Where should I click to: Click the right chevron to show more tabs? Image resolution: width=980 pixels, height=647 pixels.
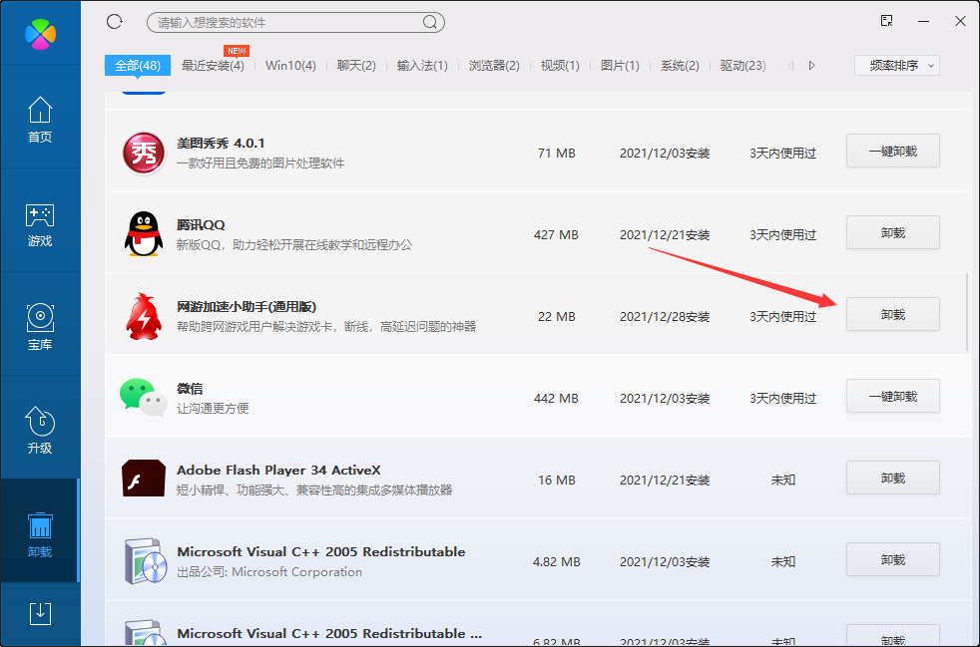[811, 63]
